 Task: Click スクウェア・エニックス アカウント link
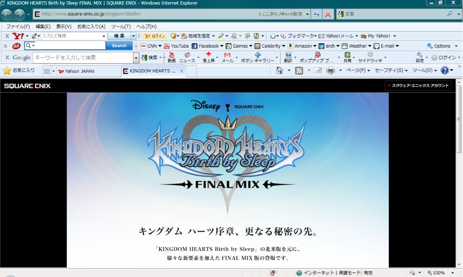pyautogui.click(x=418, y=86)
